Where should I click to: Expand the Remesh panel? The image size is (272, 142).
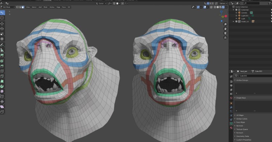point(235,133)
